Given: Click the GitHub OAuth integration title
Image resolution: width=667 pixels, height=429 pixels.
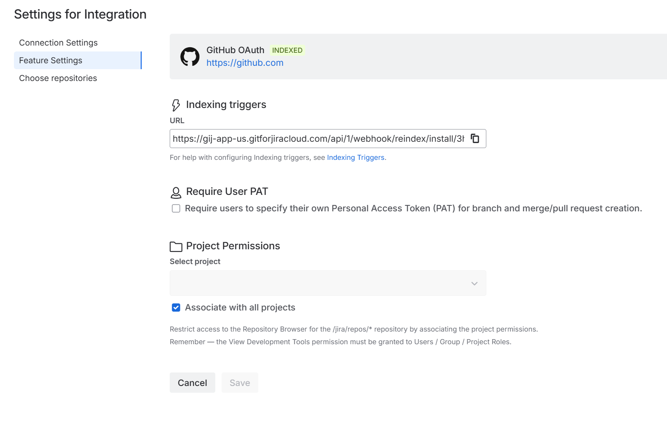Looking at the screenshot, I should coord(235,50).
